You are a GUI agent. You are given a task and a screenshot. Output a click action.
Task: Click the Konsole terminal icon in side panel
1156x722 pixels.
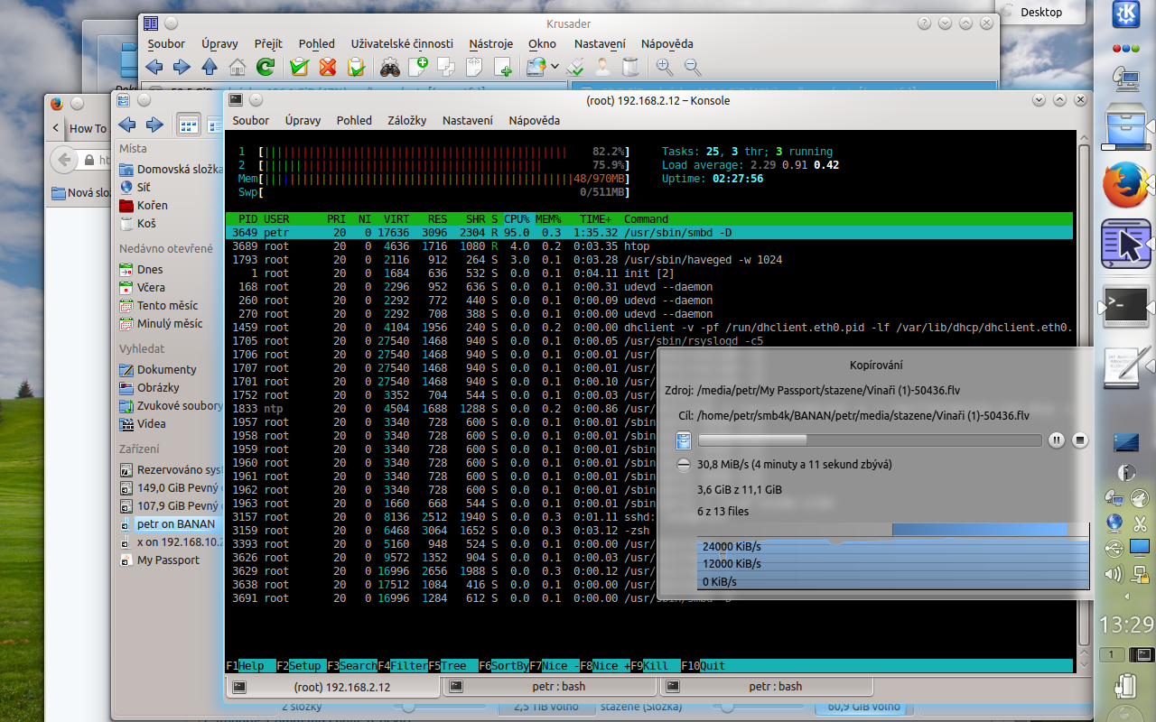pyautogui.click(x=1125, y=308)
